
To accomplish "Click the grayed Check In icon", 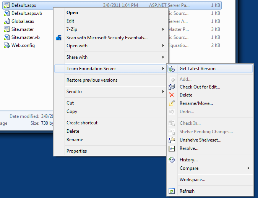I will (x=172, y=123).
